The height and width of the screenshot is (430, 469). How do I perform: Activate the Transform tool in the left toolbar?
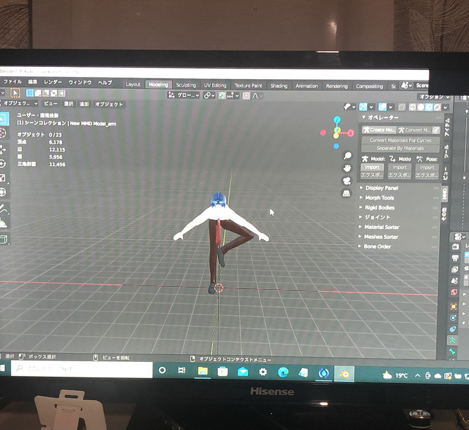tap(2, 192)
